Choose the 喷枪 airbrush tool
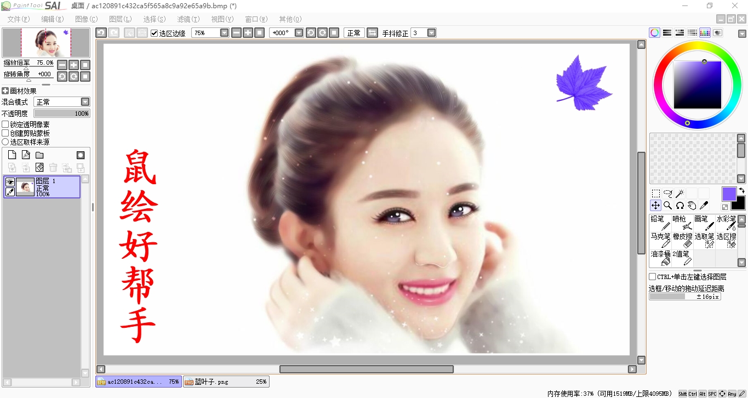Image resolution: width=748 pixels, height=398 pixels. tap(682, 223)
